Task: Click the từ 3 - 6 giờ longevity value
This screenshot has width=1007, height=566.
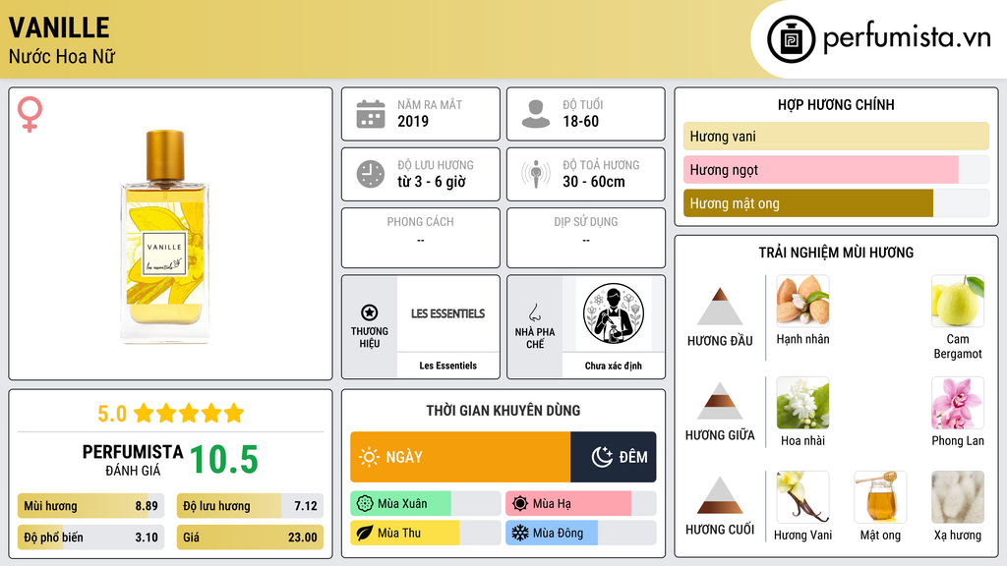Action: (x=432, y=182)
